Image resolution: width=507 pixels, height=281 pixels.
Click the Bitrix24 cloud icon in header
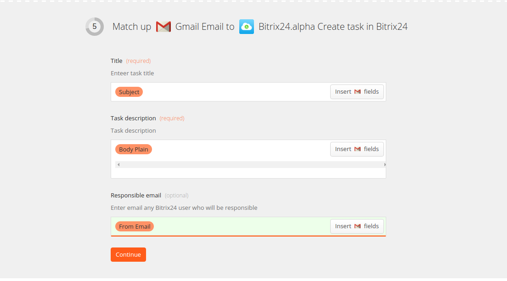point(247,27)
